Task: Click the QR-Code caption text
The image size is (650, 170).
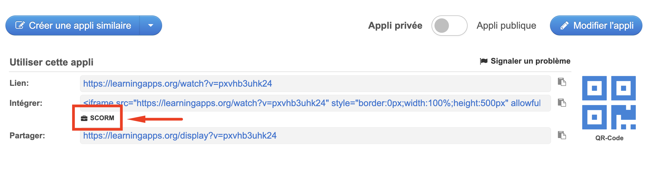Action: point(609,138)
